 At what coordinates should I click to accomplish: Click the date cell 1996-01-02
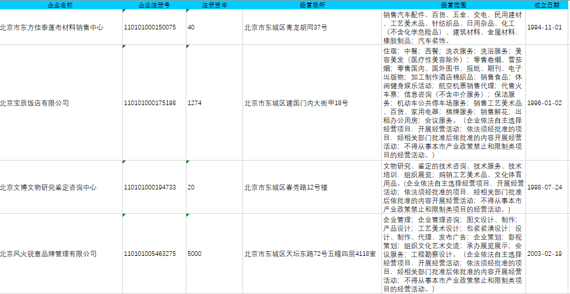pos(545,103)
